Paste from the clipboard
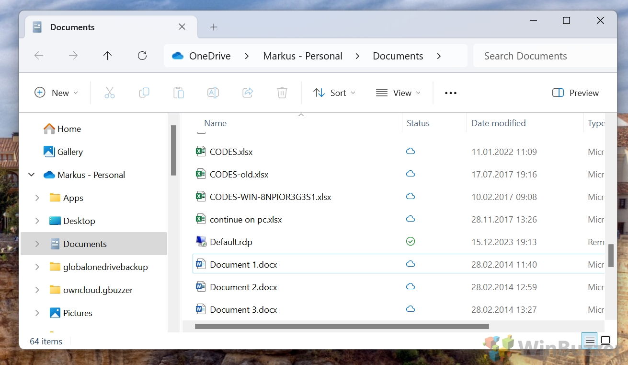The width and height of the screenshot is (628, 365). 178,93
